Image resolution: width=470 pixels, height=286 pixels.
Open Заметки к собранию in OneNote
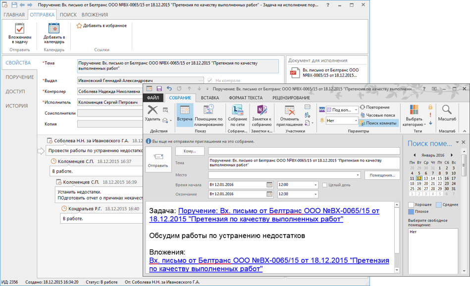click(x=261, y=114)
